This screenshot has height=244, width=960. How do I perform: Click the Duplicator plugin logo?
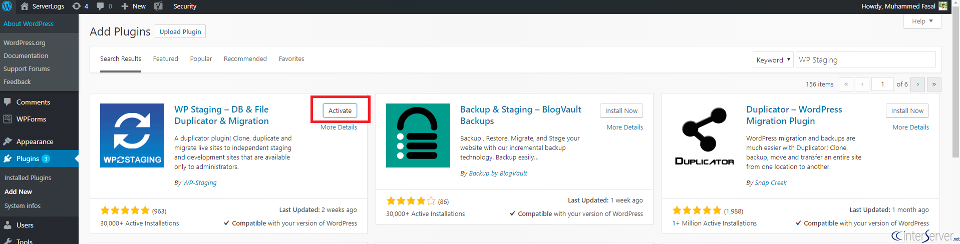(704, 135)
